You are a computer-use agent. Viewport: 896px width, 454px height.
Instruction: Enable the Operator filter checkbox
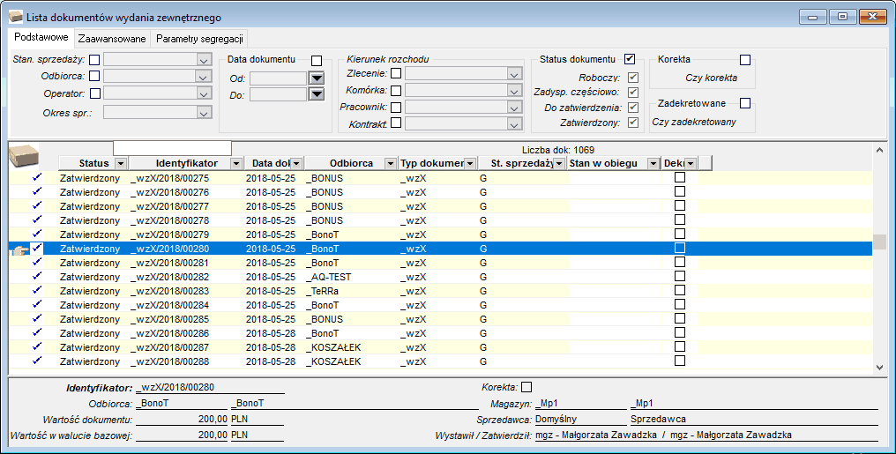[x=95, y=93]
